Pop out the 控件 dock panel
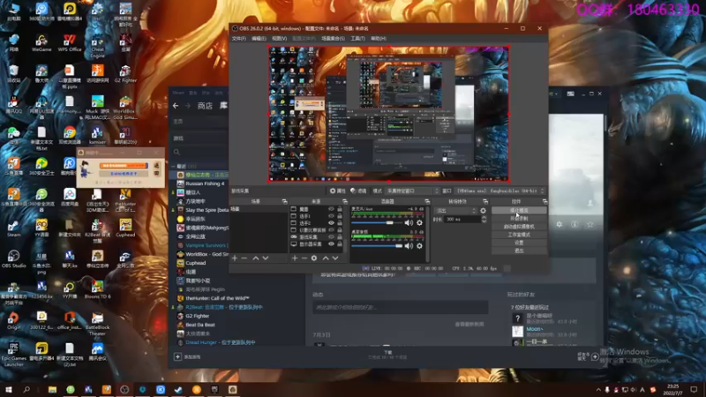The width and height of the screenshot is (706, 397). (545, 202)
